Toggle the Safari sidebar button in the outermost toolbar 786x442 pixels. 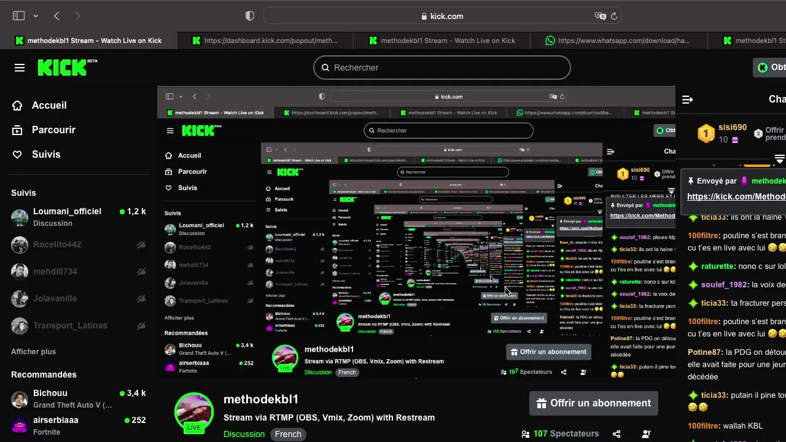(18, 16)
